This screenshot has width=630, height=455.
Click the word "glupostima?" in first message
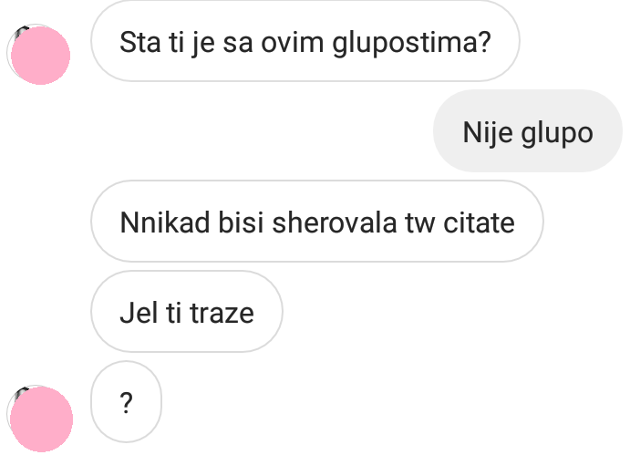point(412,43)
